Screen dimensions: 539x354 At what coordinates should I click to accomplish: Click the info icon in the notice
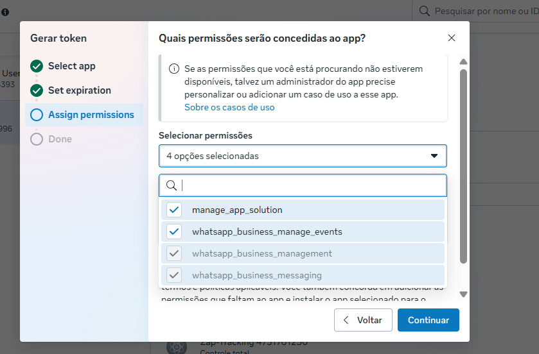(174, 69)
